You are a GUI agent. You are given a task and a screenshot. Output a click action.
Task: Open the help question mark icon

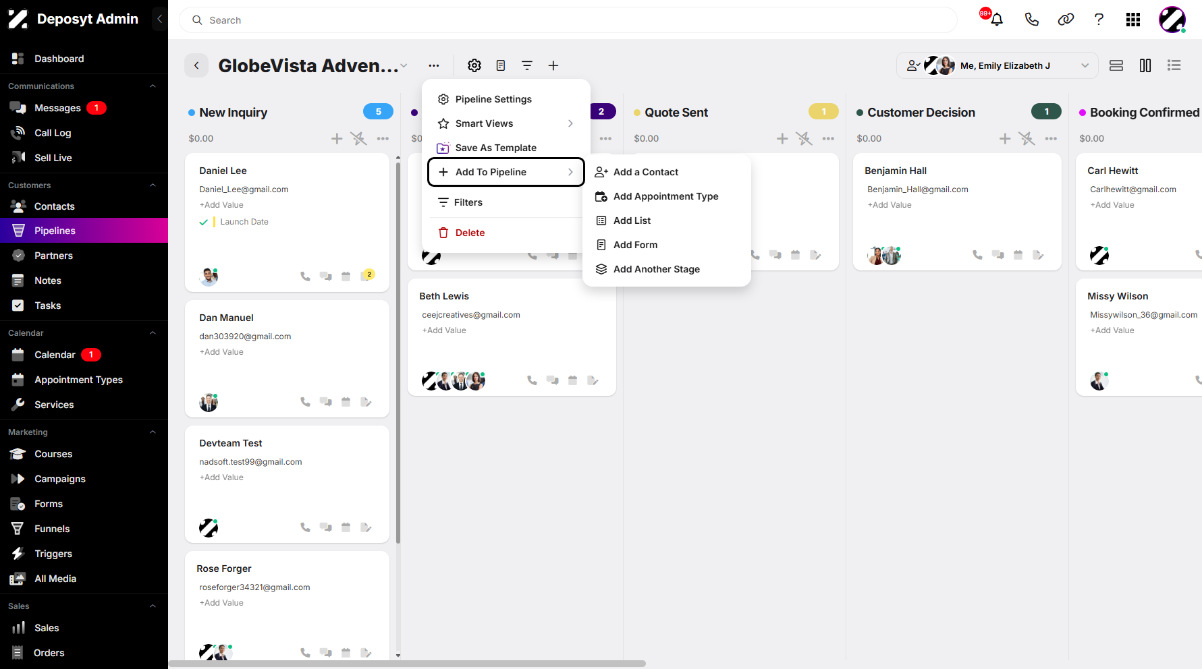pos(1099,20)
